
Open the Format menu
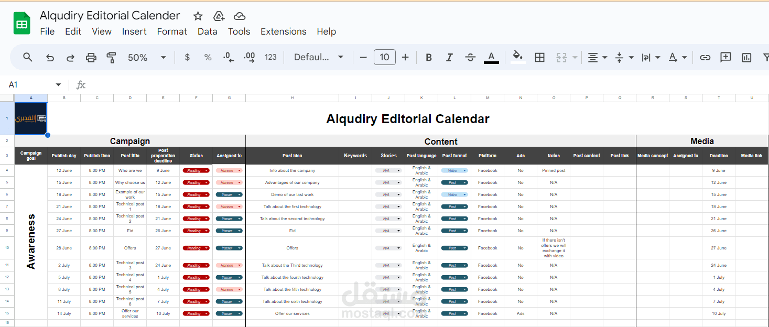[x=172, y=31]
